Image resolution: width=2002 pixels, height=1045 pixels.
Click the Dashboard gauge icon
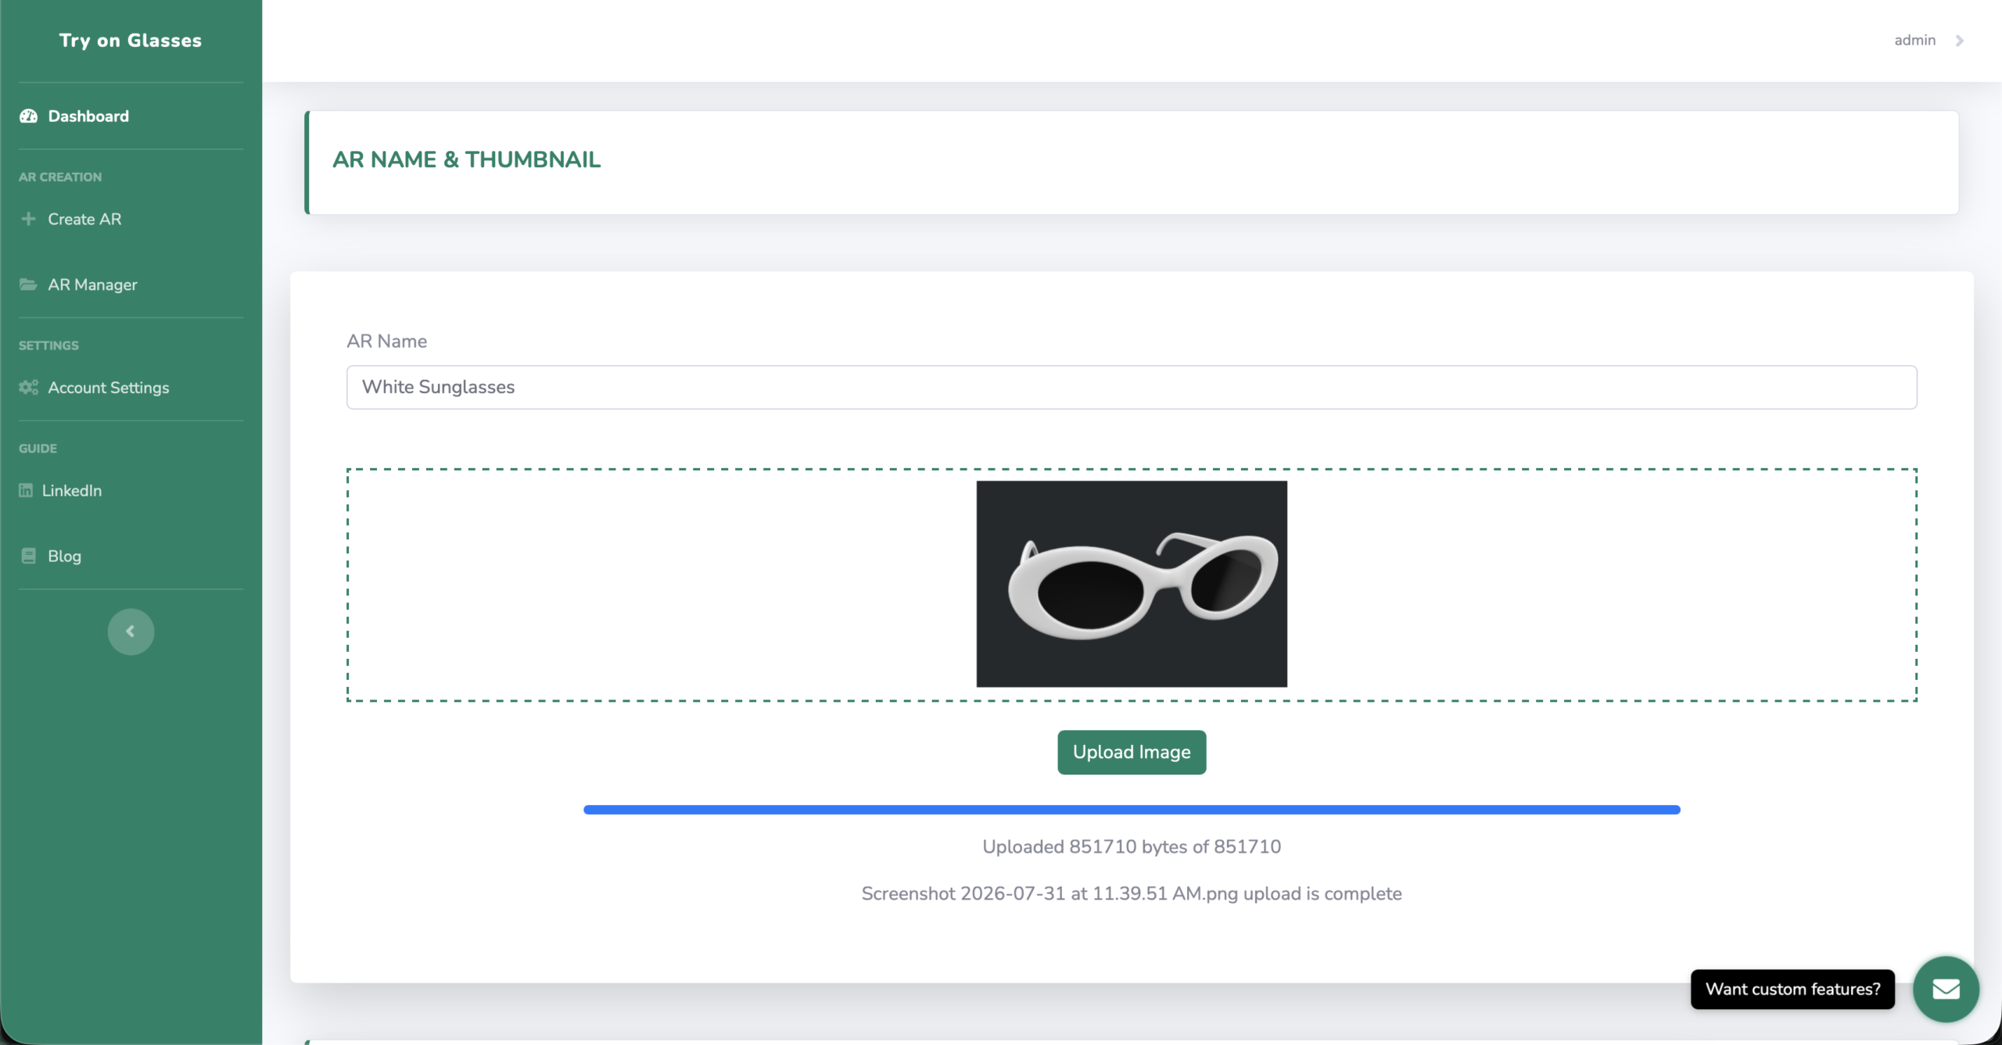click(28, 116)
